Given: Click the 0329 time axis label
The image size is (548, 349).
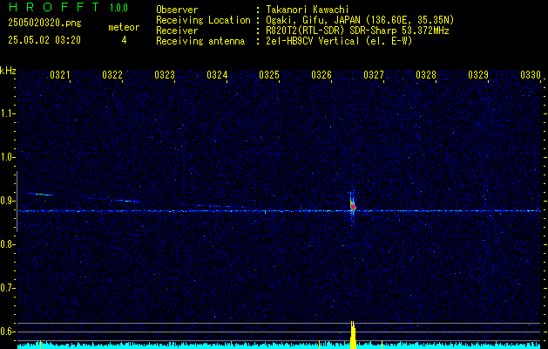Looking at the screenshot, I should pos(477,75).
